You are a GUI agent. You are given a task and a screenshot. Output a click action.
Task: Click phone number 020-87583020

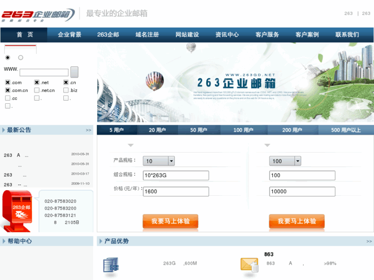point(60,201)
